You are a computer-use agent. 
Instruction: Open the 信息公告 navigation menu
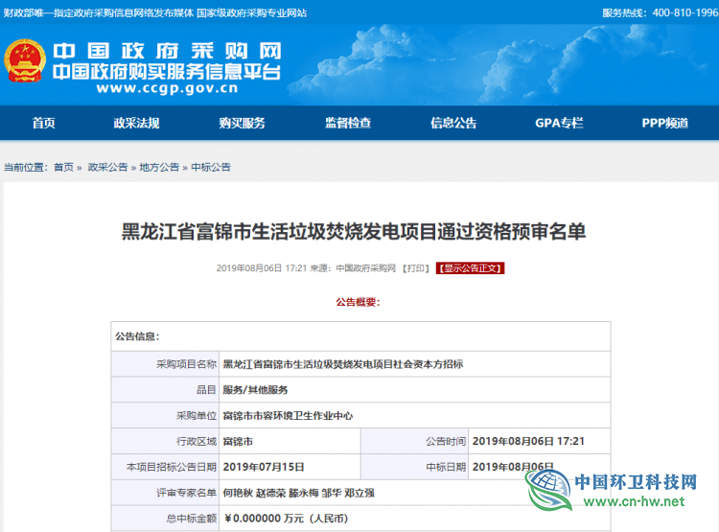[x=453, y=123]
